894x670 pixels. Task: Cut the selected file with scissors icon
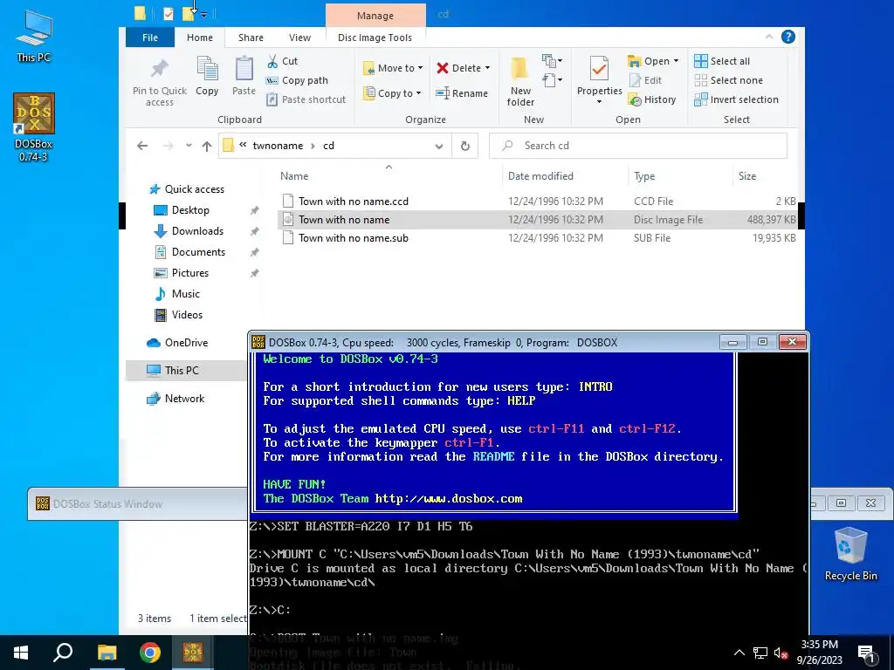click(x=282, y=61)
